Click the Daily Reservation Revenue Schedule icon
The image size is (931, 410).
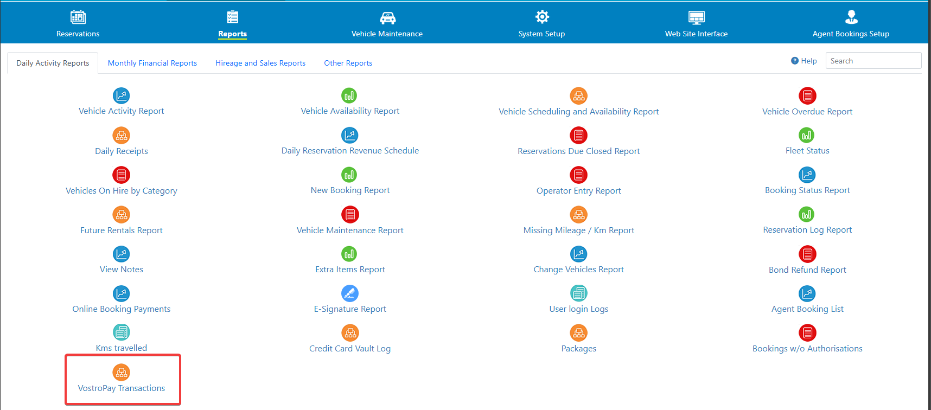pyautogui.click(x=350, y=135)
